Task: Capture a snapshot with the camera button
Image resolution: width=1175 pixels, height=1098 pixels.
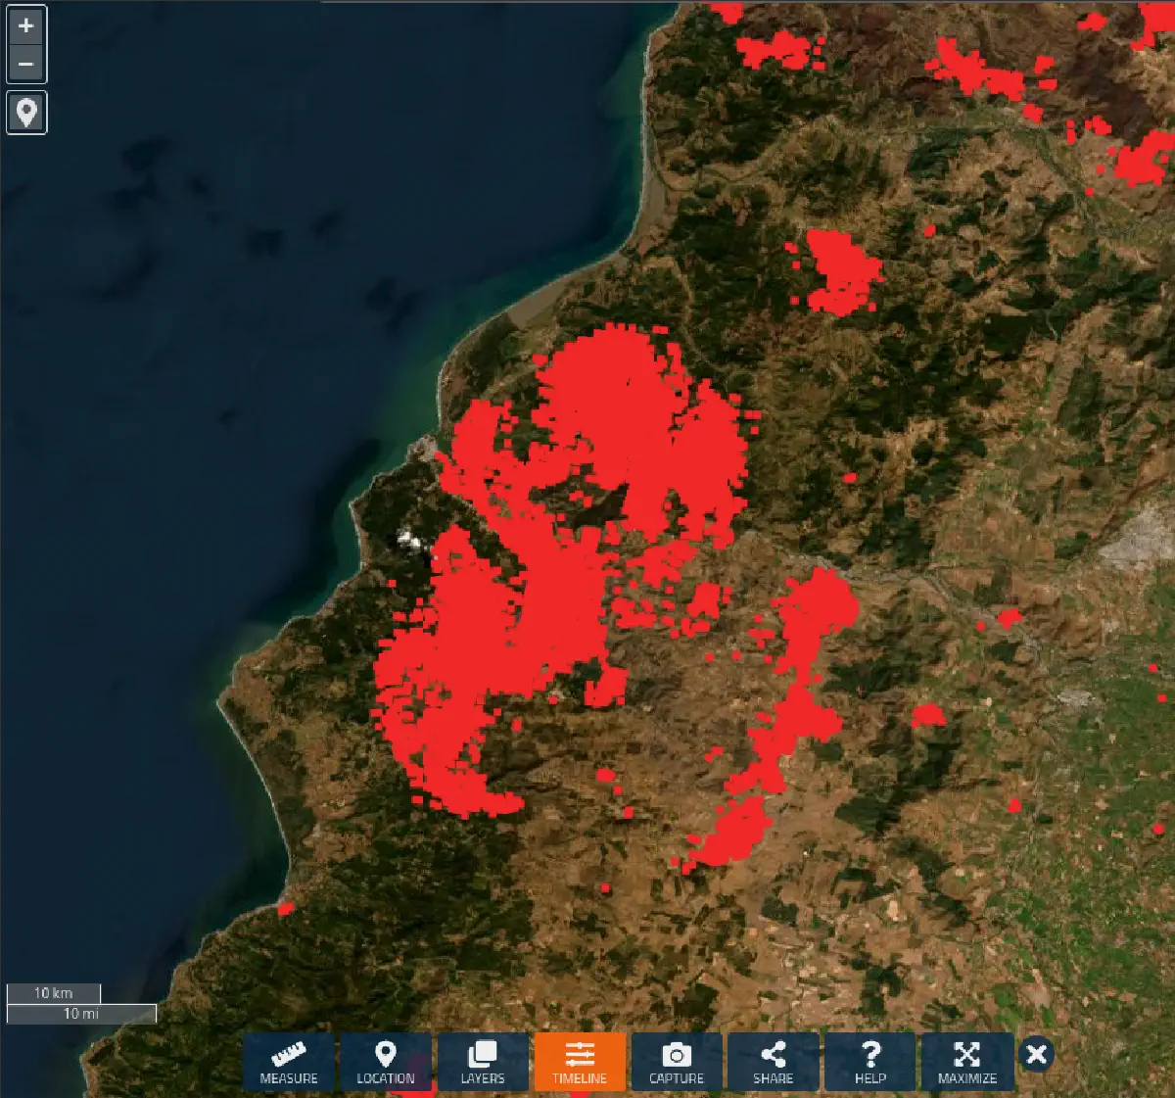Action: [677, 1063]
